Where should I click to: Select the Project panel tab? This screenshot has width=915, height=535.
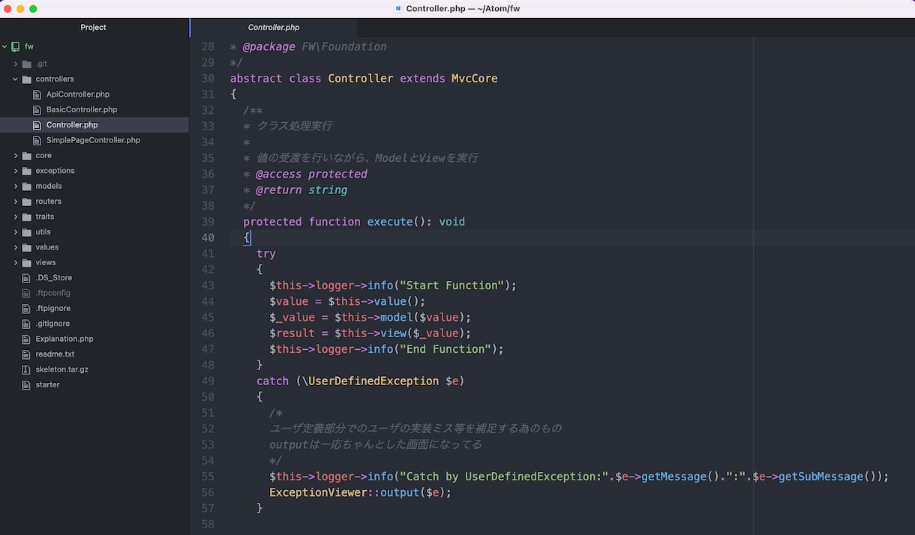point(94,27)
